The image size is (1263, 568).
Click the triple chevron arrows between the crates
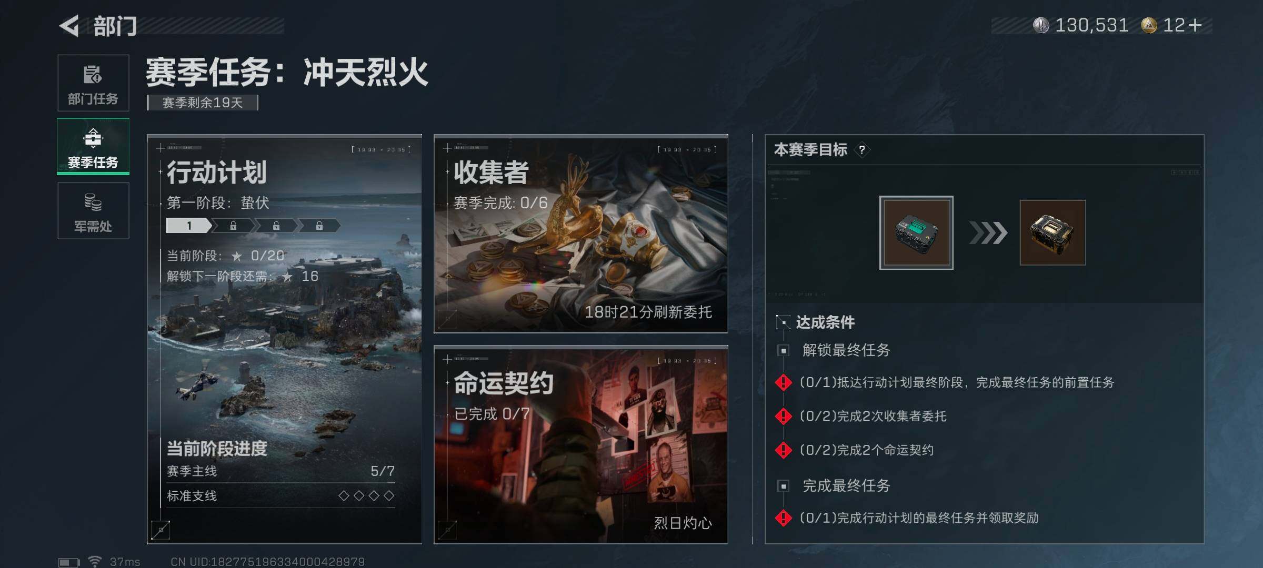click(988, 233)
